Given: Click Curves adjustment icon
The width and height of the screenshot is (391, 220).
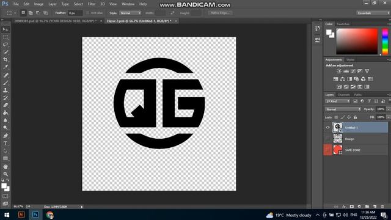Looking at the screenshot, I should click(353, 71).
